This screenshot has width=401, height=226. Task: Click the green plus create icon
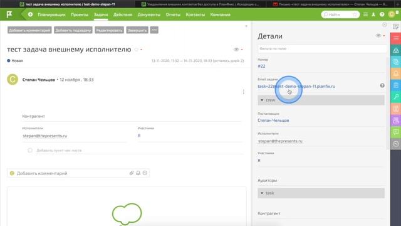[x=30, y=14]
